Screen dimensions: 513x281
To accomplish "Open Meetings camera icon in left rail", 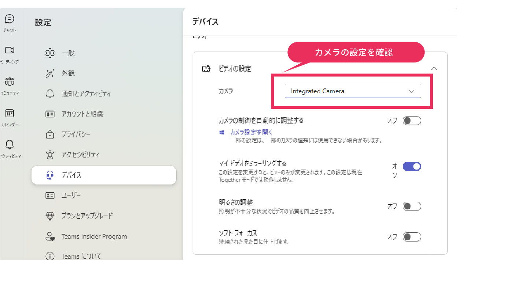I will 10,50.
